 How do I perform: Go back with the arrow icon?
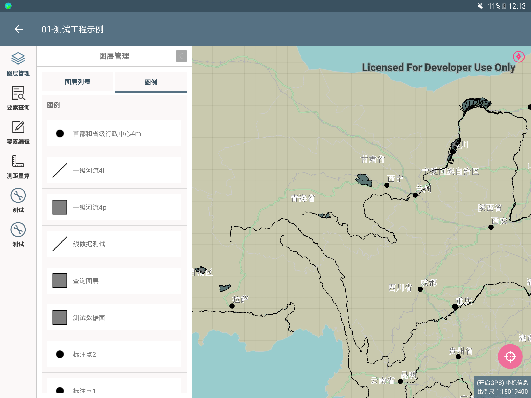(19, 29)
